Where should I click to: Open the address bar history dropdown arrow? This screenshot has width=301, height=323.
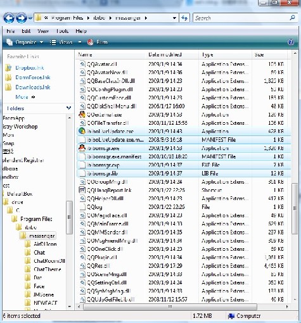[174, 18]
